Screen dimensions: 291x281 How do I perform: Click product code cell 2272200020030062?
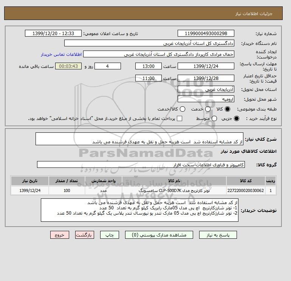tap(246, 190)
